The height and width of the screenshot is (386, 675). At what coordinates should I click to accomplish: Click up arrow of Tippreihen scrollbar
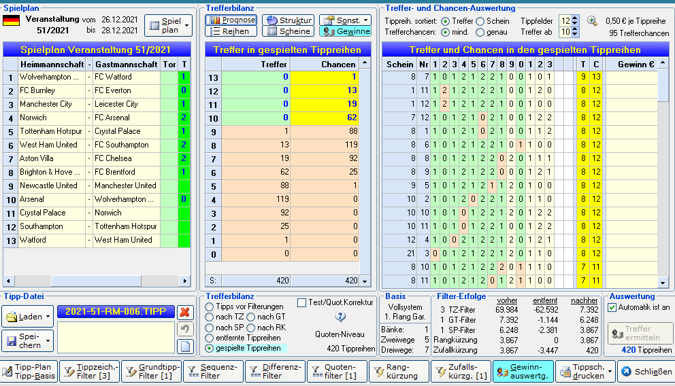click(x=663, y=63)
